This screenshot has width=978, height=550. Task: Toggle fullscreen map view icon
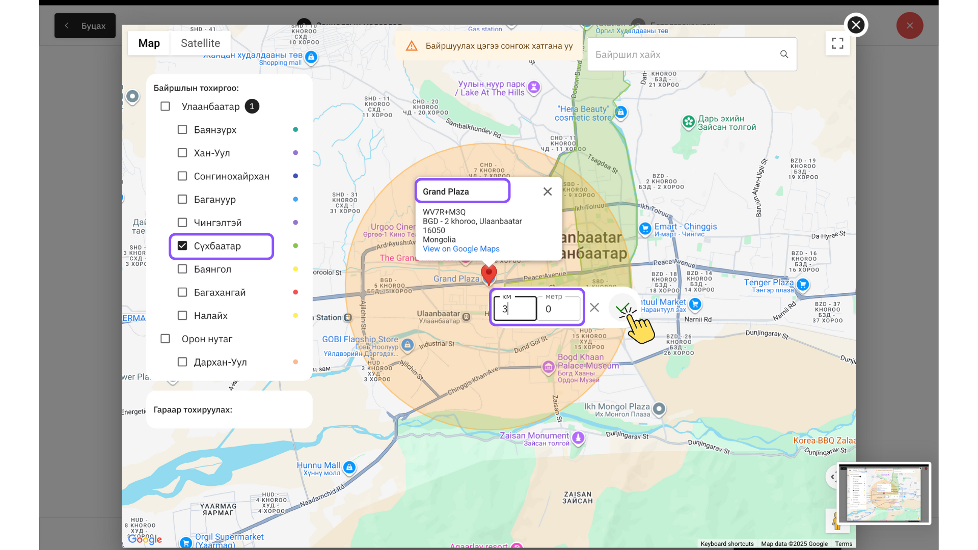(837, 43)
